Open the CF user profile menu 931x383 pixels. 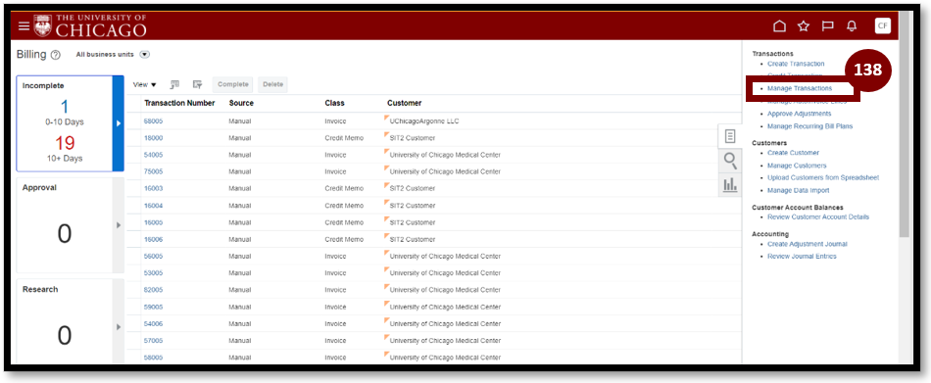click(883, 25)
